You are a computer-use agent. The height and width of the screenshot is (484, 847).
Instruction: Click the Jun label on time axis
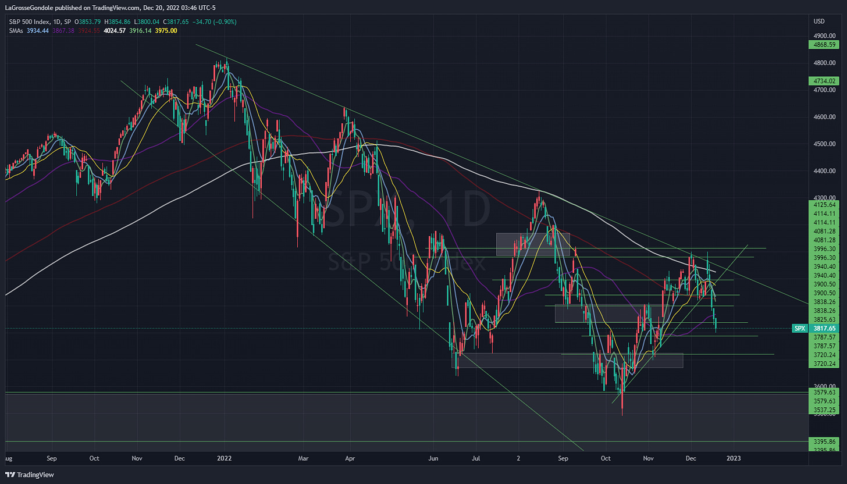coord(434,458)
